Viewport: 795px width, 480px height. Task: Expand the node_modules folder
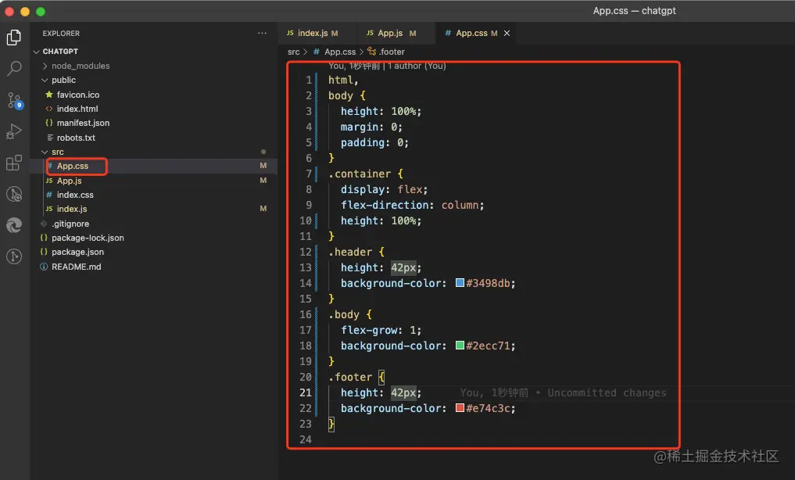(x=45, y=66)
